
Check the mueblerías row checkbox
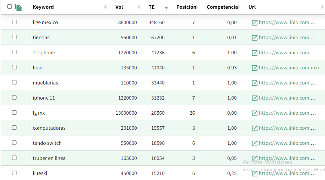[x=14, y=82]
